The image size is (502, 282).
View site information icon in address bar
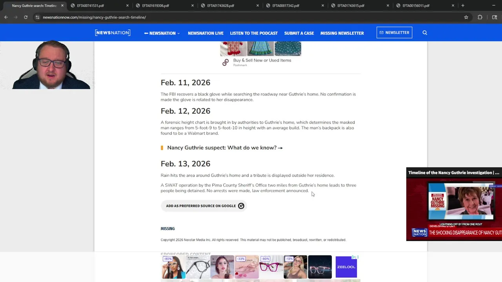pos(37,17)
